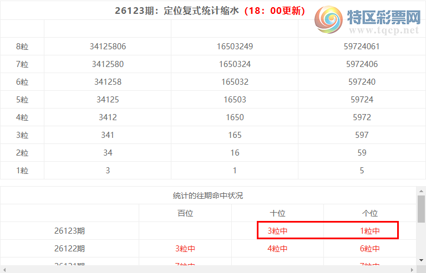Click the horizontal scroll right arrow
This screenshot has width=426, height=273.
pyautogui.click(x=412, y=270)
